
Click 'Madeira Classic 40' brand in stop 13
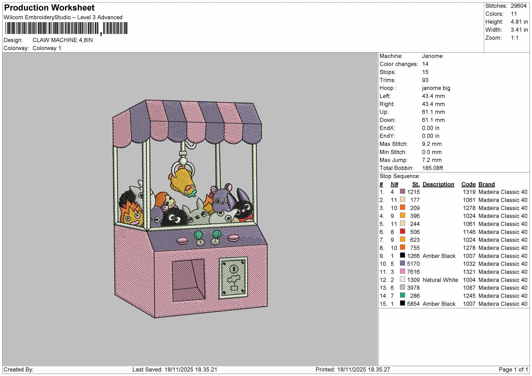coord(503,288)
